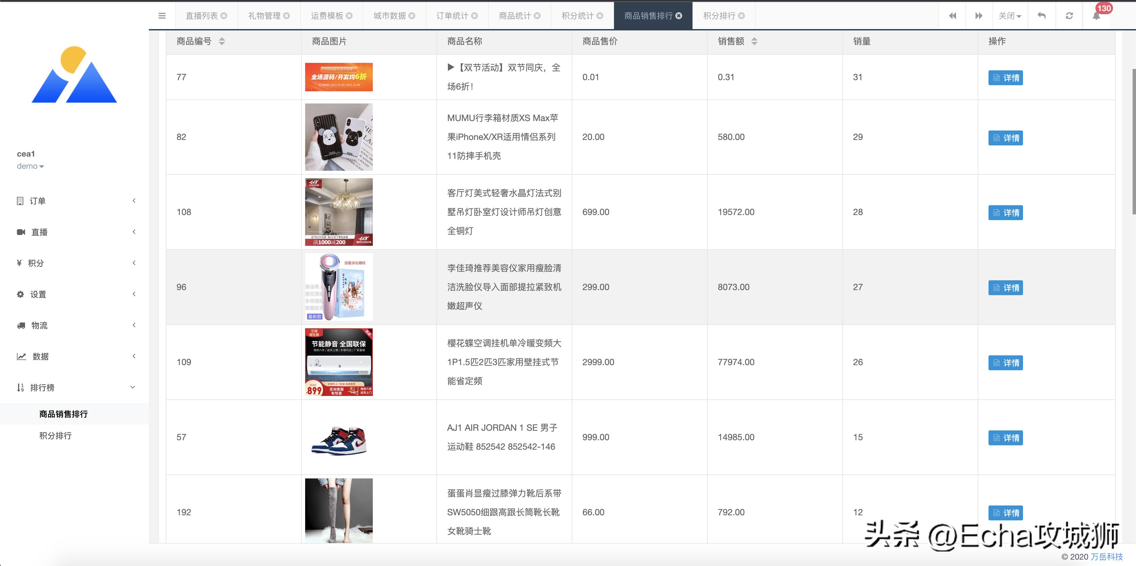The width and height of the screenshot is (1136, 566).
Task: Click the notification bell with 130 badge
Action: point(1097,16)
